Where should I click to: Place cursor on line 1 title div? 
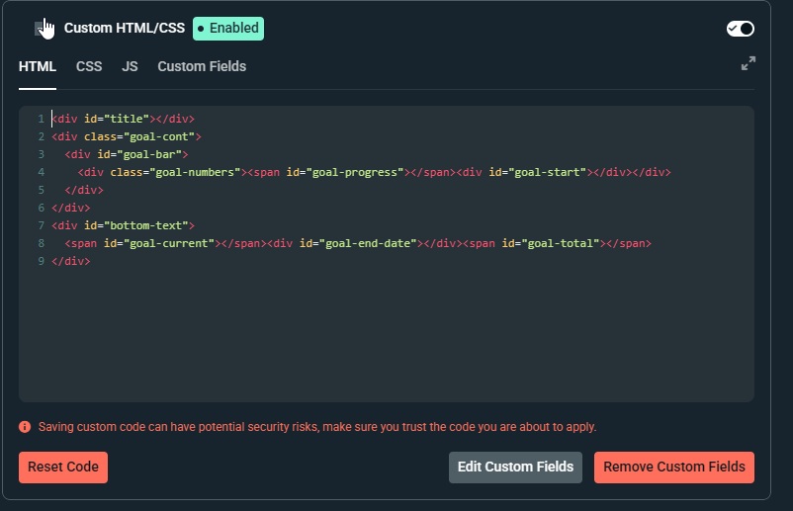(x=123, y=119)
